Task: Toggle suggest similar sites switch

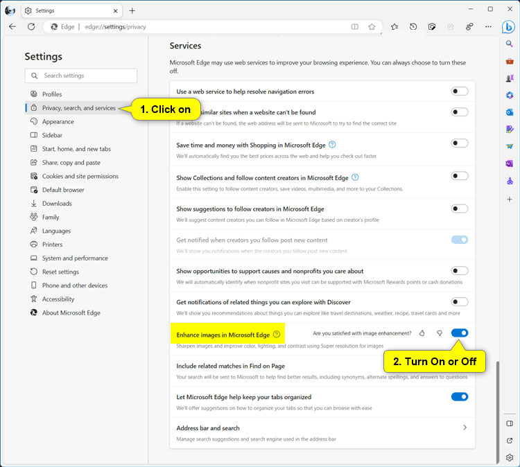Action: [459, 112]
